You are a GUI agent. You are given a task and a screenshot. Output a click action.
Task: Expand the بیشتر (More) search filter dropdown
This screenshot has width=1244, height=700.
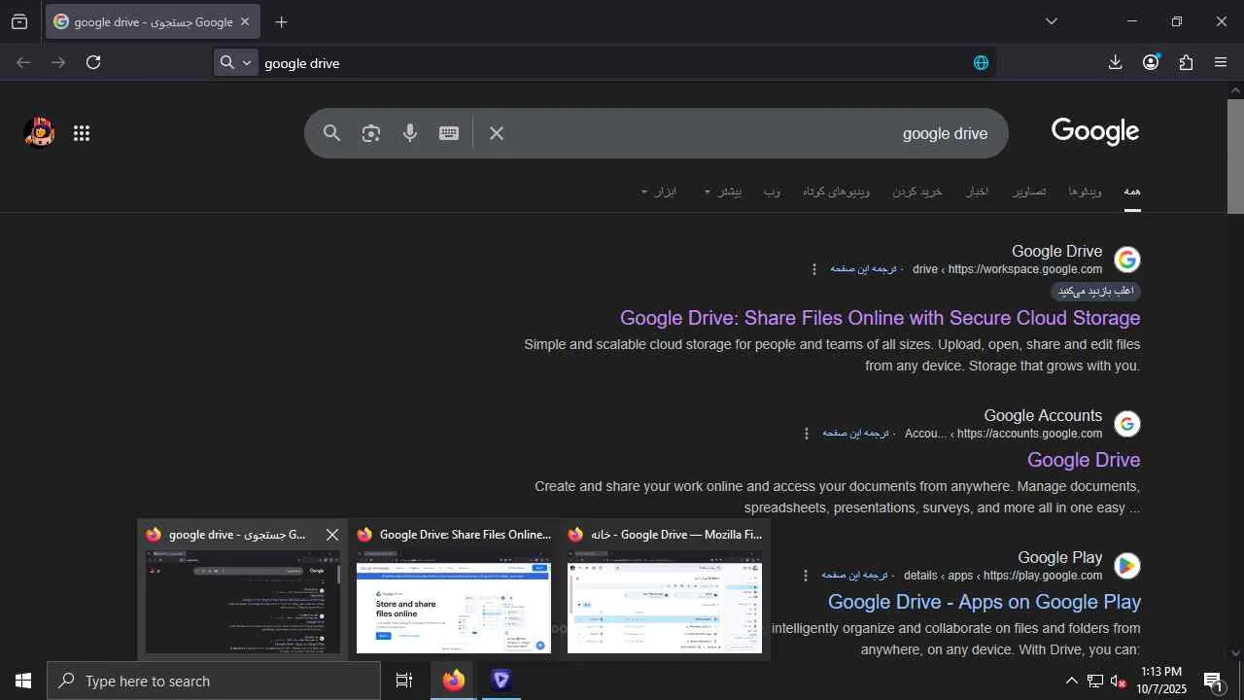point(723,192)
